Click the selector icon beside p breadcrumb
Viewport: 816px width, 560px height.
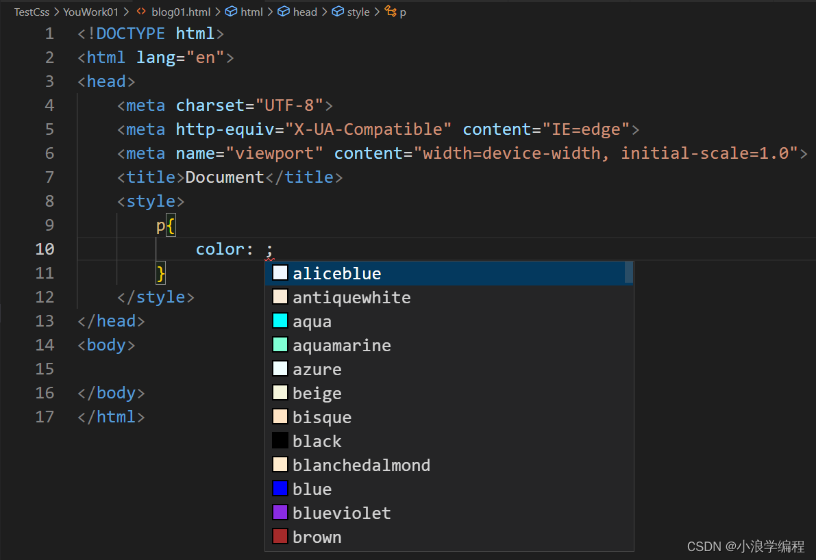tap(391, 11)
